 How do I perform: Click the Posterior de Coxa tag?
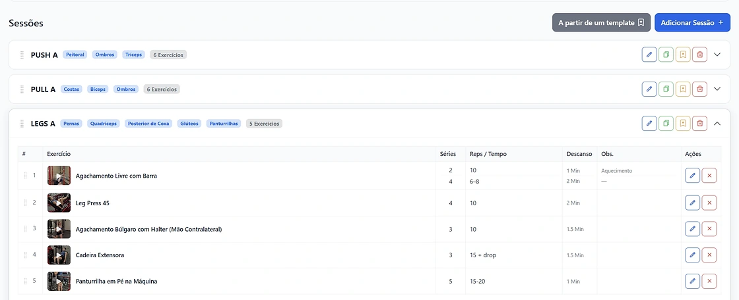148,124
